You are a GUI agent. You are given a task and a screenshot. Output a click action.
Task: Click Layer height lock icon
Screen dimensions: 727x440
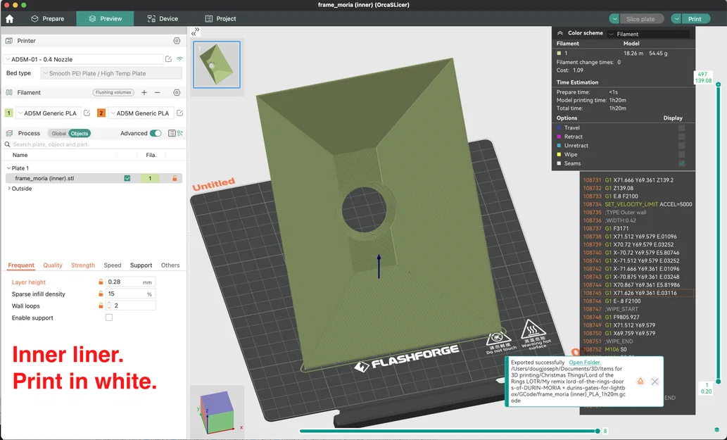pos(101,282)
